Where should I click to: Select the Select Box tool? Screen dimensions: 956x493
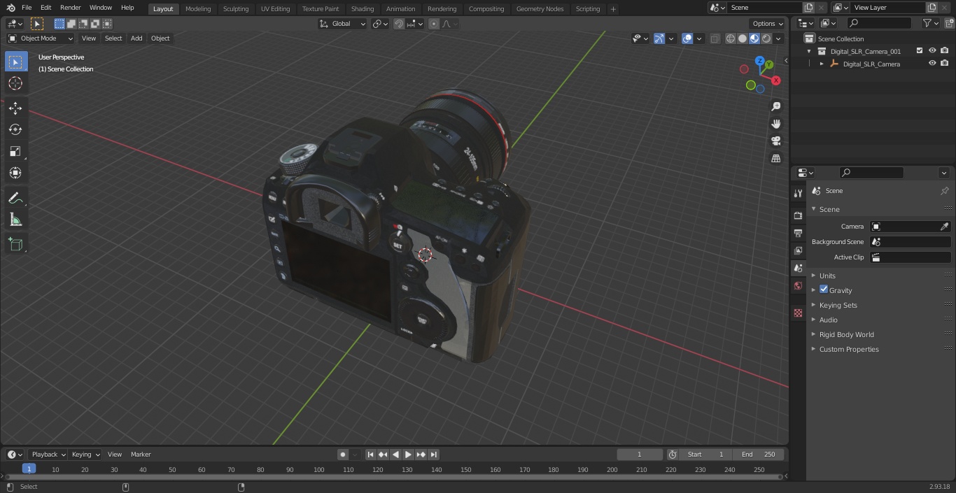pos(15,62)
